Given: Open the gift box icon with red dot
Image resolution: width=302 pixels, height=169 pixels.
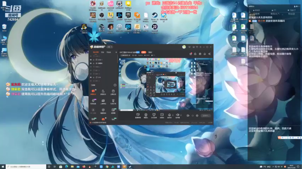Looking at the screenshot, I should click(x=191, y=54).
